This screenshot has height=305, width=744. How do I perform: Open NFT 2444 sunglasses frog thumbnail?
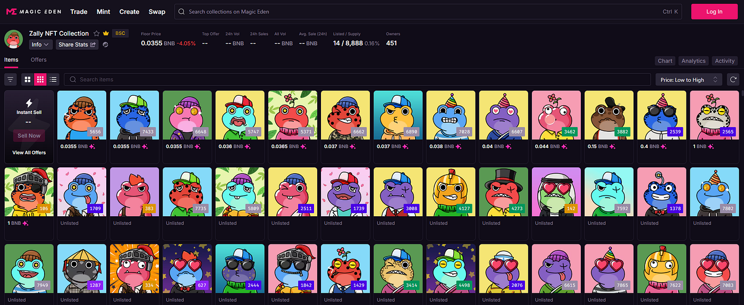[240, 269]
